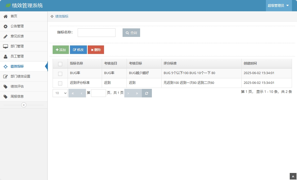This screenshot has height=180, width=297.
Task: Open 部门绩效设置 in the sidebar
Action: pyautogui.click(x=20, y=77)
